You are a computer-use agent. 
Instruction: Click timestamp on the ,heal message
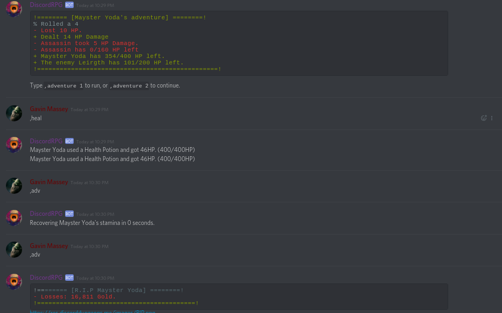click(x=89, y=110)
